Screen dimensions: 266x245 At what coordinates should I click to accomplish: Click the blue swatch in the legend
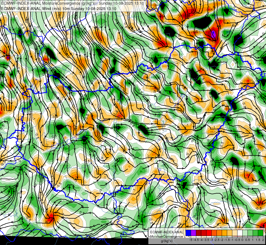pyautogui.click(x=188, y=233)
